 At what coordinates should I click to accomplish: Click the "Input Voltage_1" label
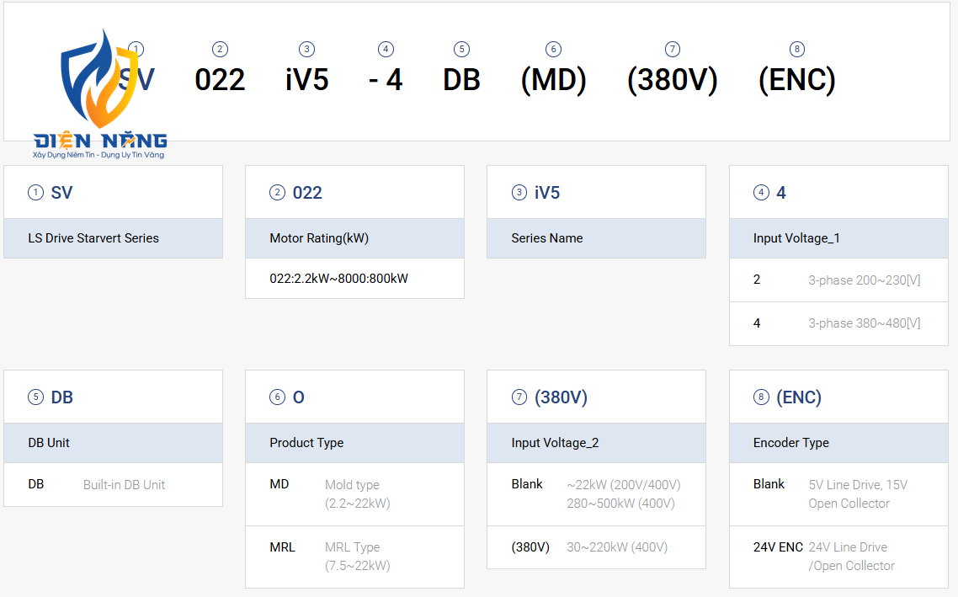pos(796,238)
